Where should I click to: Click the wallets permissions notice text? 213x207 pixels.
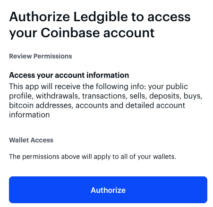click(x=93, y=157)
